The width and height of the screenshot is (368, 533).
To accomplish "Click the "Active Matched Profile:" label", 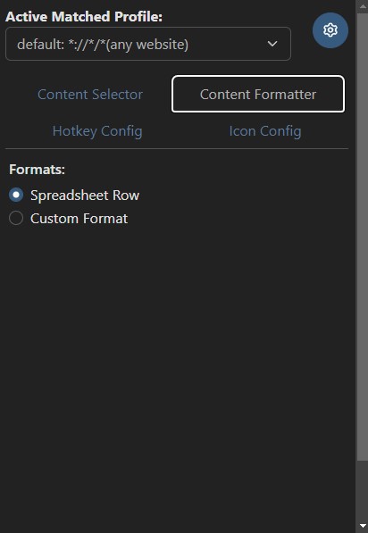I will tap(84, 17).
